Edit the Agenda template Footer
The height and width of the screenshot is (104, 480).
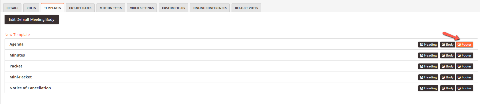tap(465, 45)
